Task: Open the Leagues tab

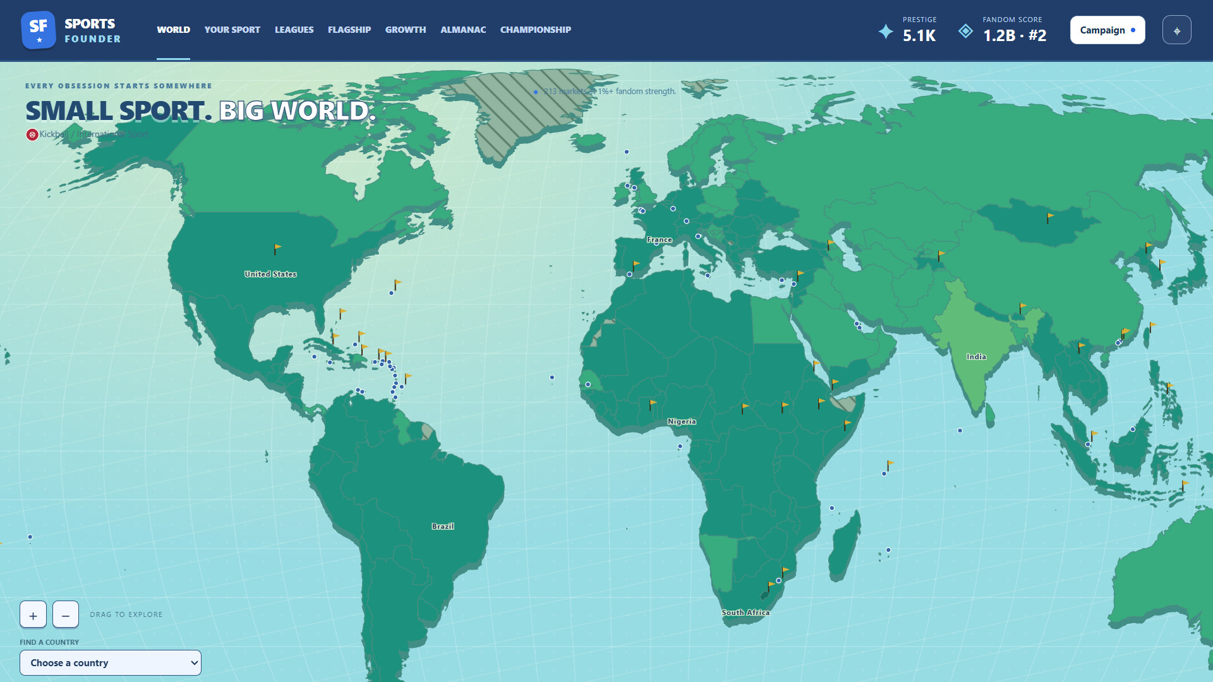Action: pyautogui.click(x=294, y=30)
